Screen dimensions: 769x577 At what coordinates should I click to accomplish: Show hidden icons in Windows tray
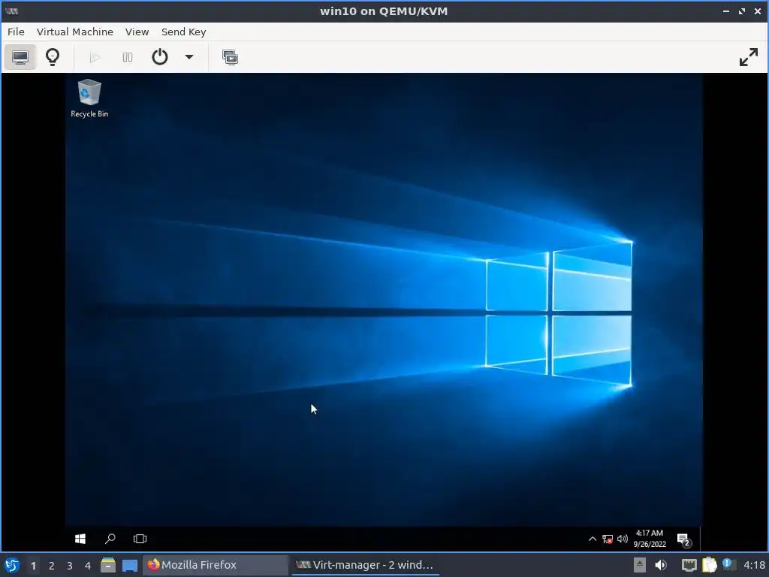[x=593, y=539]
